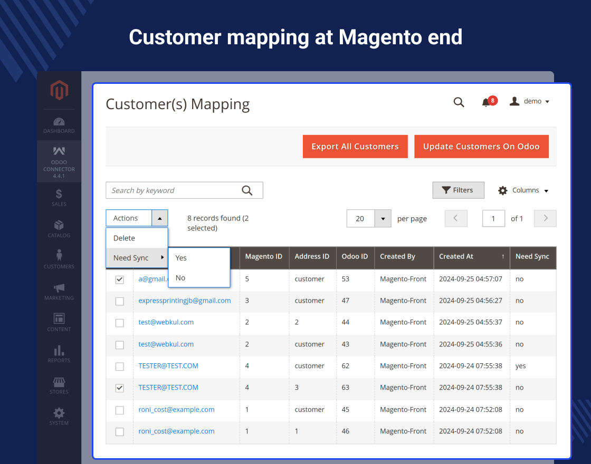
Task: Open the demo user account menu
Action: [530, 101]
